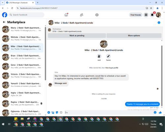
Task: Open Regina's apartment conversation
Action: (22, 104)
